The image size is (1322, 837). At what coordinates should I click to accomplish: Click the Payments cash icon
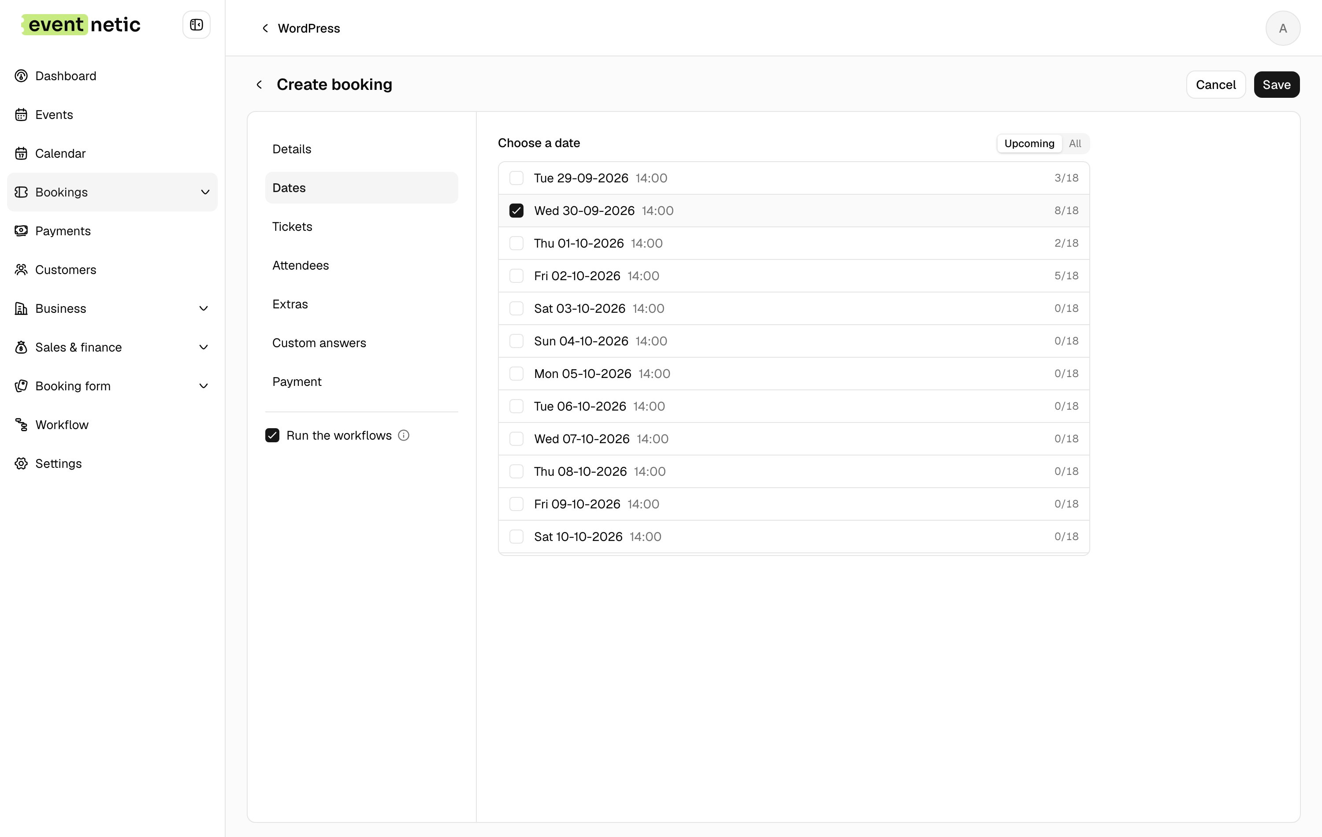21,231
